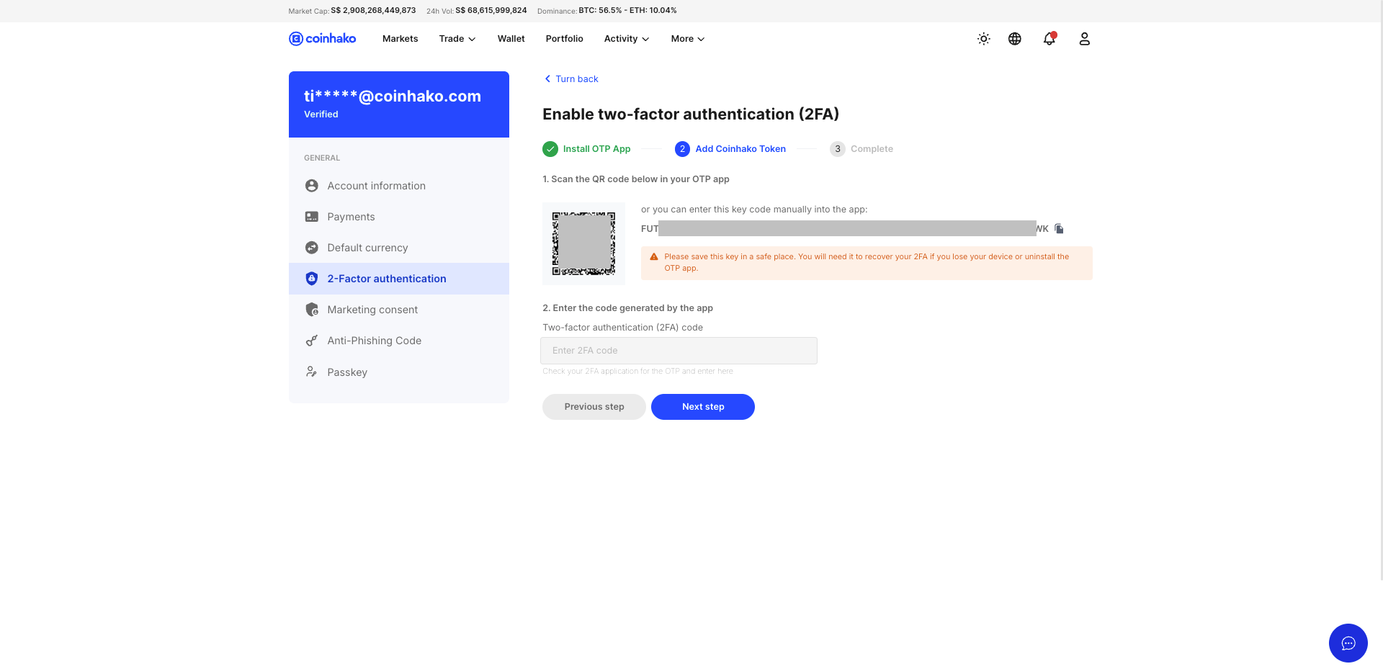Click the BTC/ETH Dominance value
This screenshot has width=1383, height=669.
(627, 11)
